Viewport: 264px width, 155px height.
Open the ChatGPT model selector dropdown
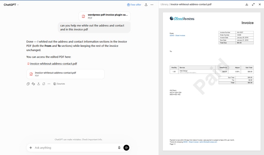point(11,5)
